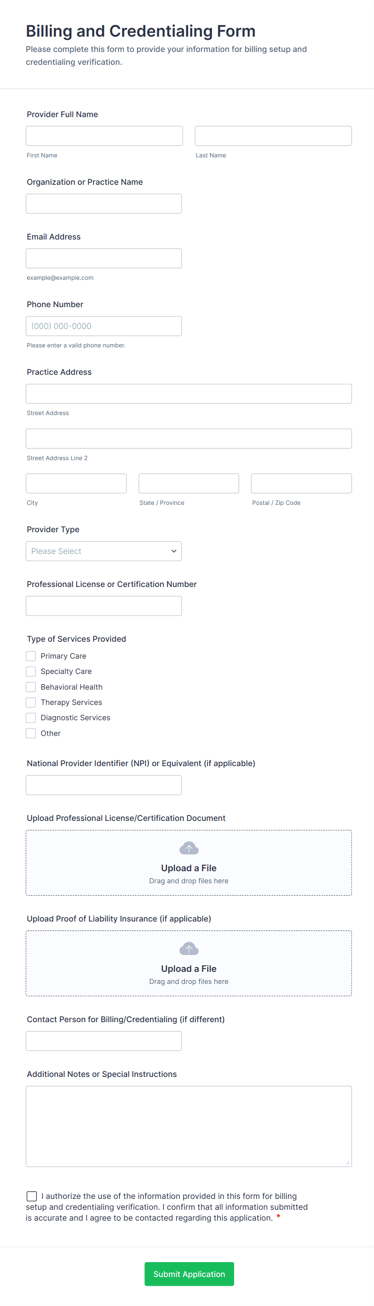Open the Provider Type dropdown
This screenshot has width=374, height=1306.
click(x=103, y=551)
